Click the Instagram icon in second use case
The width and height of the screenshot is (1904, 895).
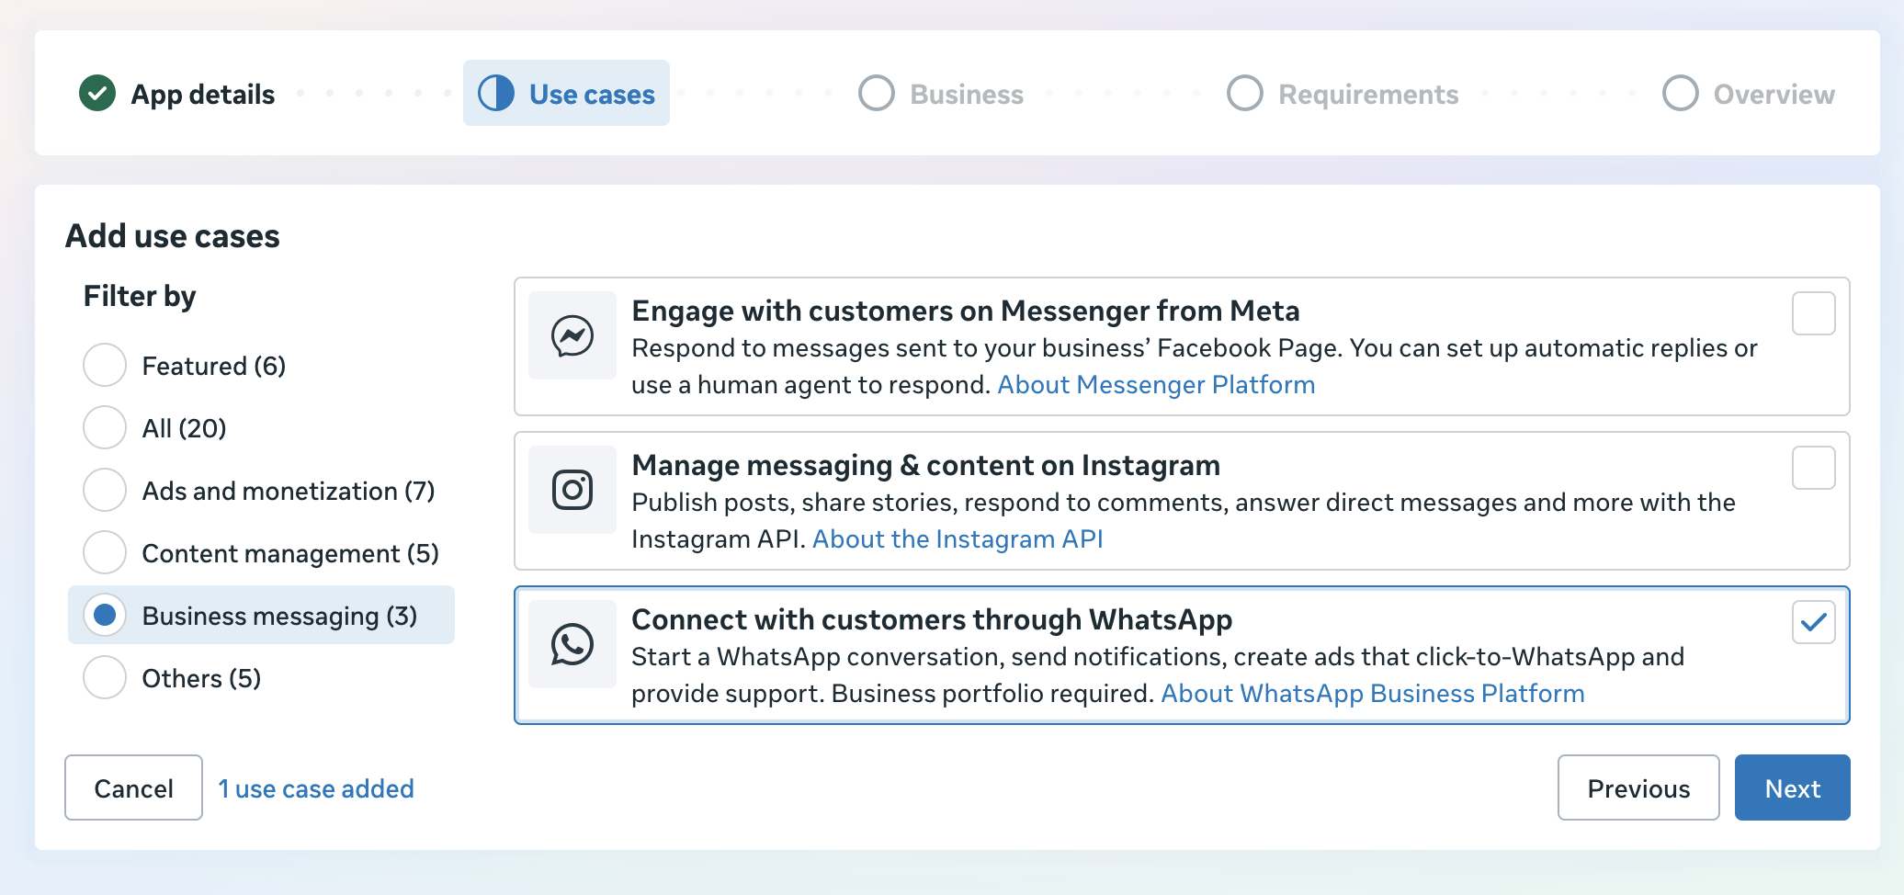point(572,490)
